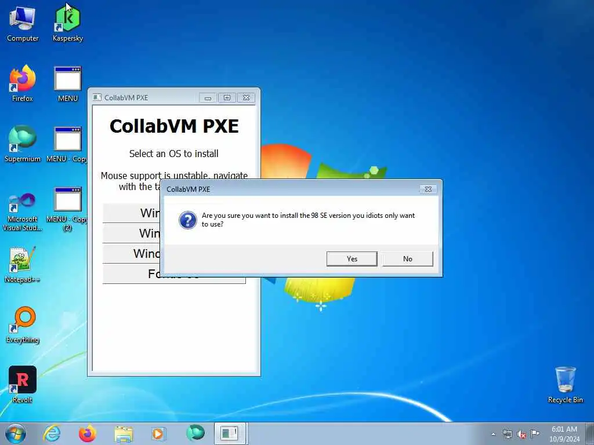Click the CollabVM PXE main window title icon
This screenshot has width=594, height=445.
(x=97, y=97)
